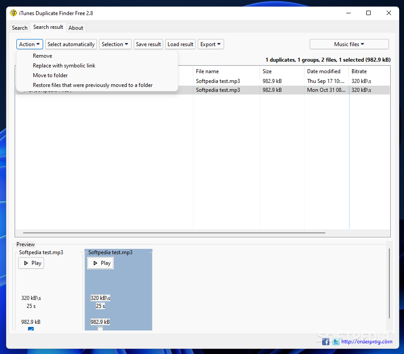This screenshot has width=404, height=354.
Task: Sort by Date modified column header
Action: pos(327,71)
